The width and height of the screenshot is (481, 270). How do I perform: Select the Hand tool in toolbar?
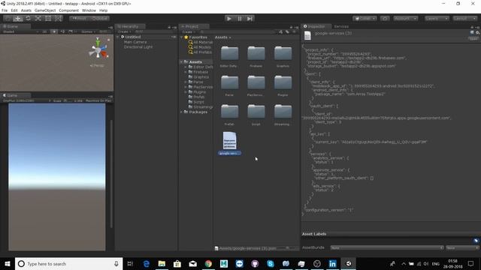pos(8,18)
